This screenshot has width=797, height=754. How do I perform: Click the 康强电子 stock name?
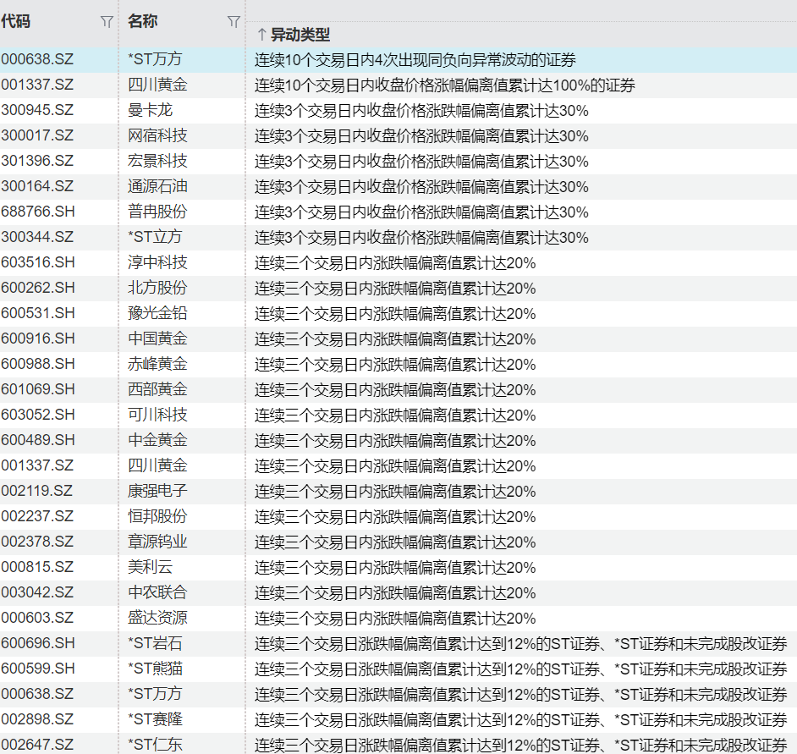click(x=157, y=492)
